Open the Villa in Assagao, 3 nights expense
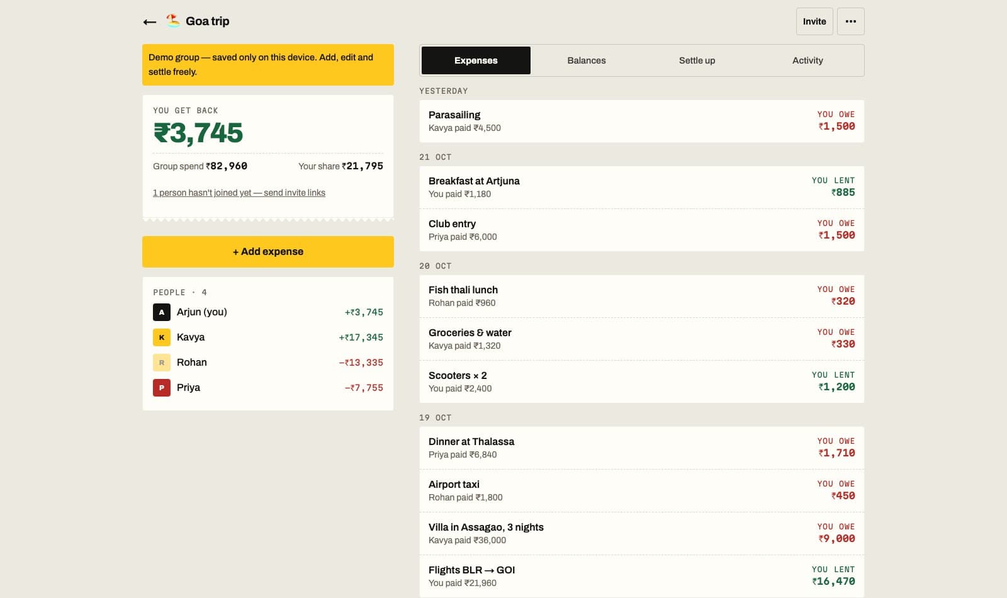The height and width of the screenshot is (598, 1007). coord(641,533)
